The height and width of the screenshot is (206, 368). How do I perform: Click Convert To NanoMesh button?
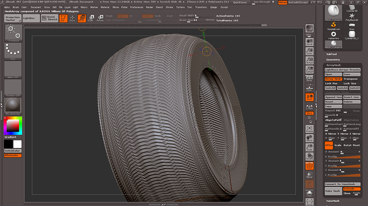pos(343,184)
